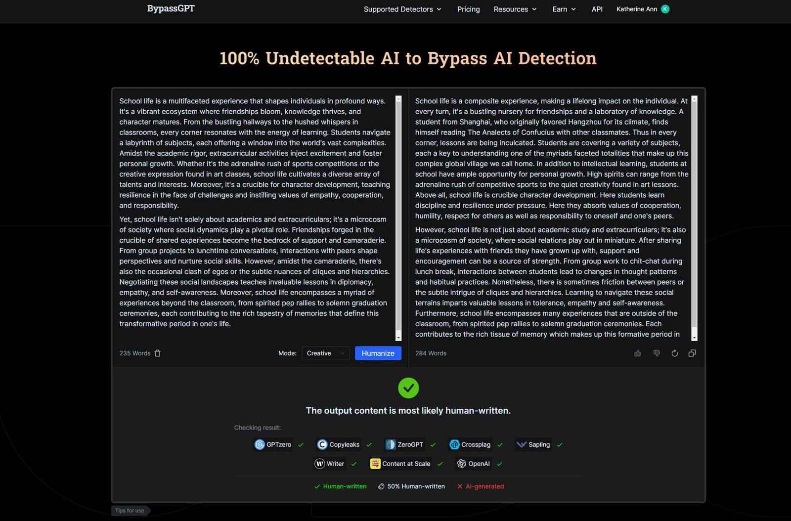
Task: Click the Content at Scale checkmark
Action: [439, 464]
